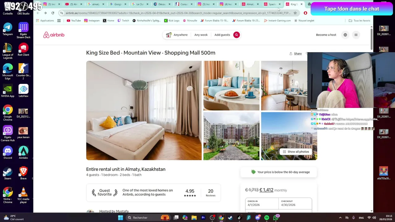The image size is (395, 222).
Task: Click Add guests in the search bar
Action: click(222, 35)
